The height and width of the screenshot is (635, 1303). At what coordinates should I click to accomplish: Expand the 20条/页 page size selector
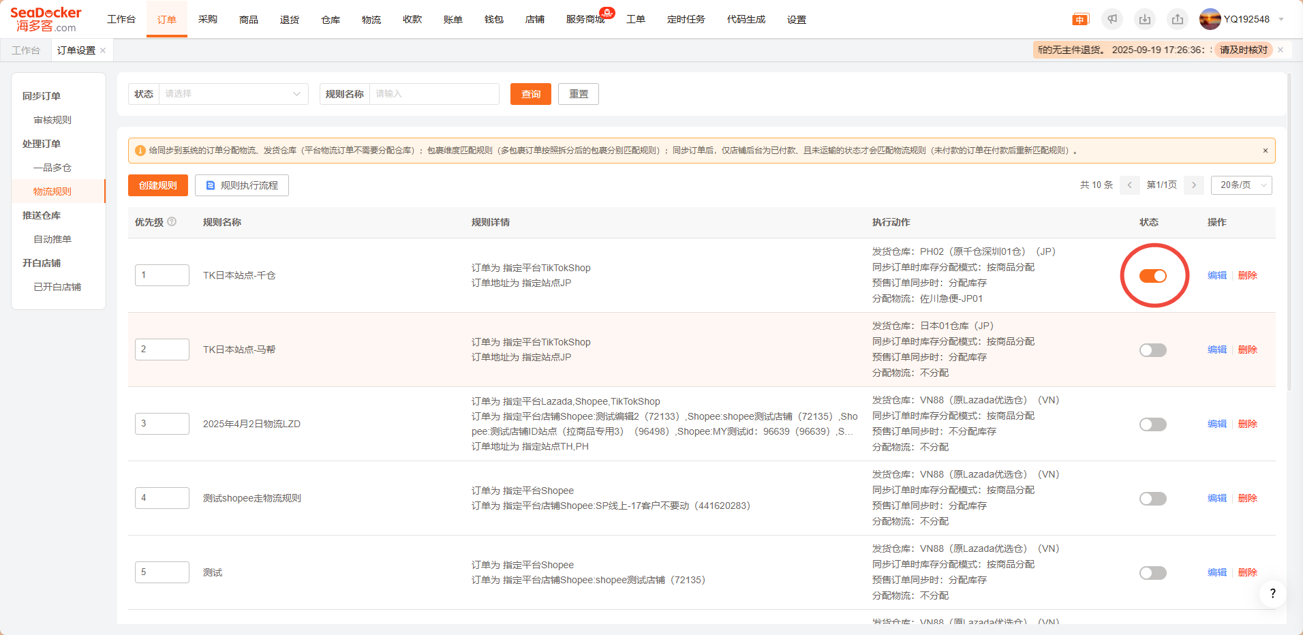(x=1241, y=185)
